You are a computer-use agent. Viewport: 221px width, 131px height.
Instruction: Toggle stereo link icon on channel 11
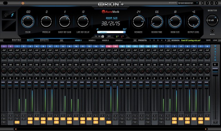click(x=83, y=122)
